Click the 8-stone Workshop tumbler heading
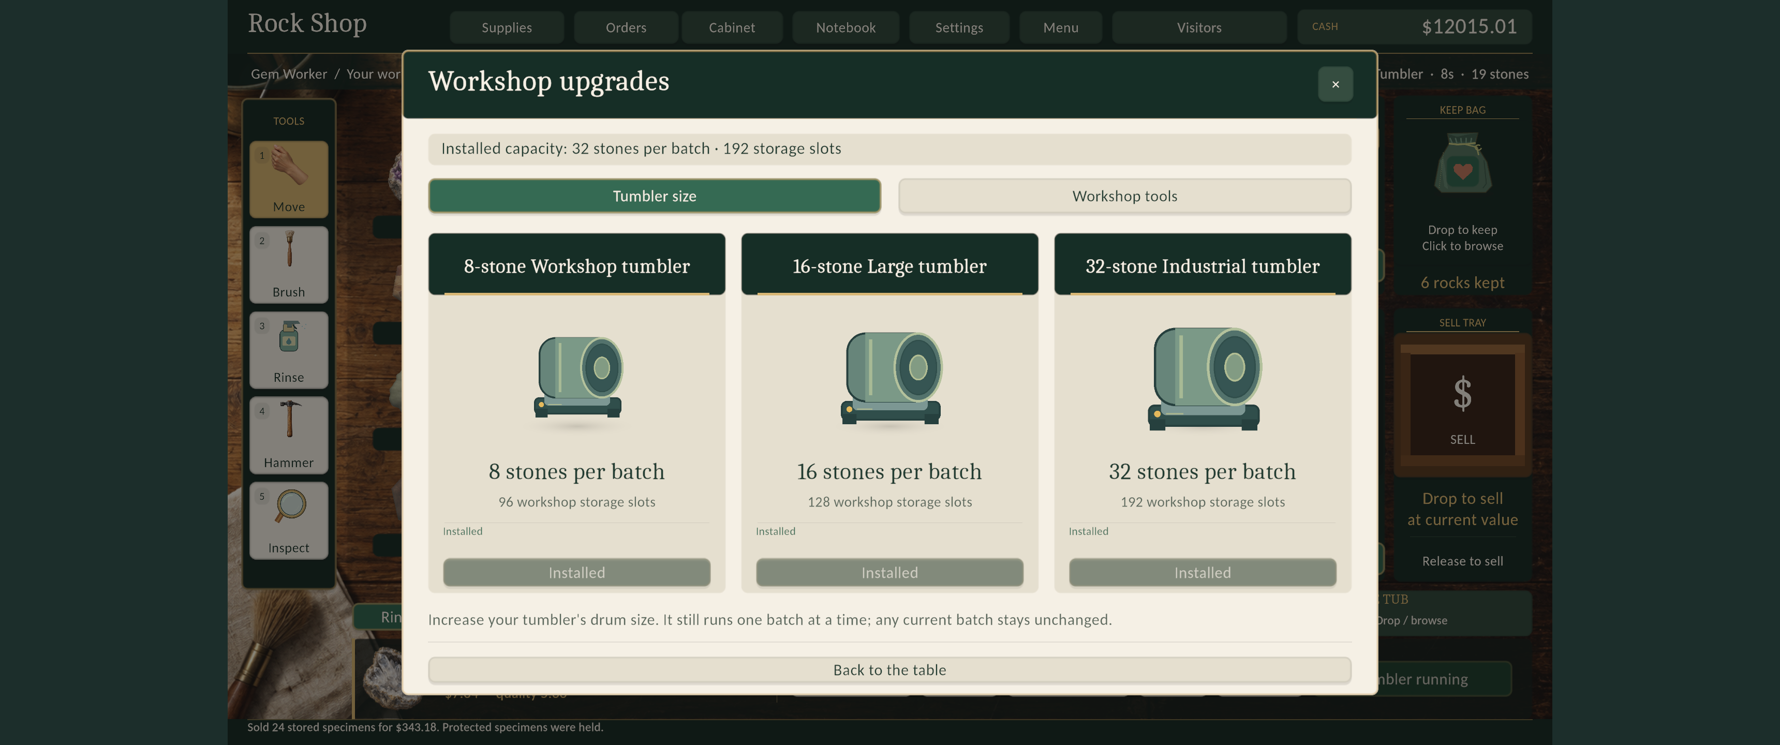This screenshot has width=1780, height=745. [577, 267]
